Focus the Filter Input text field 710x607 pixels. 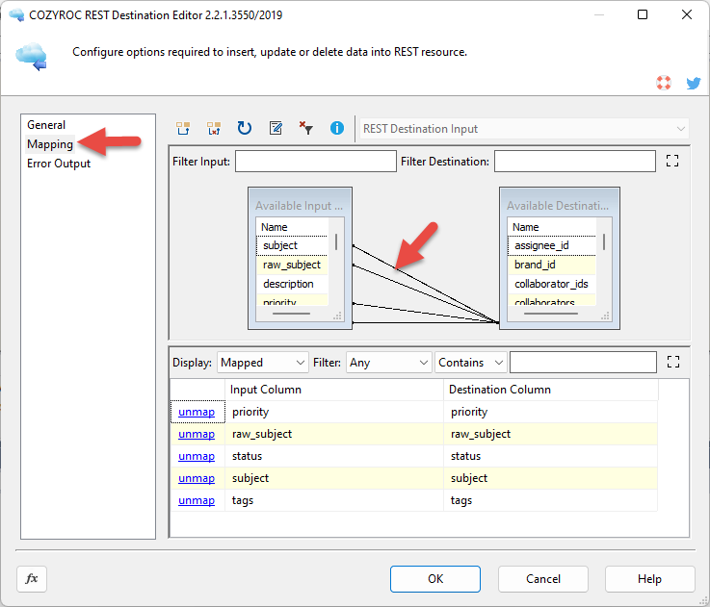point(316,161)
